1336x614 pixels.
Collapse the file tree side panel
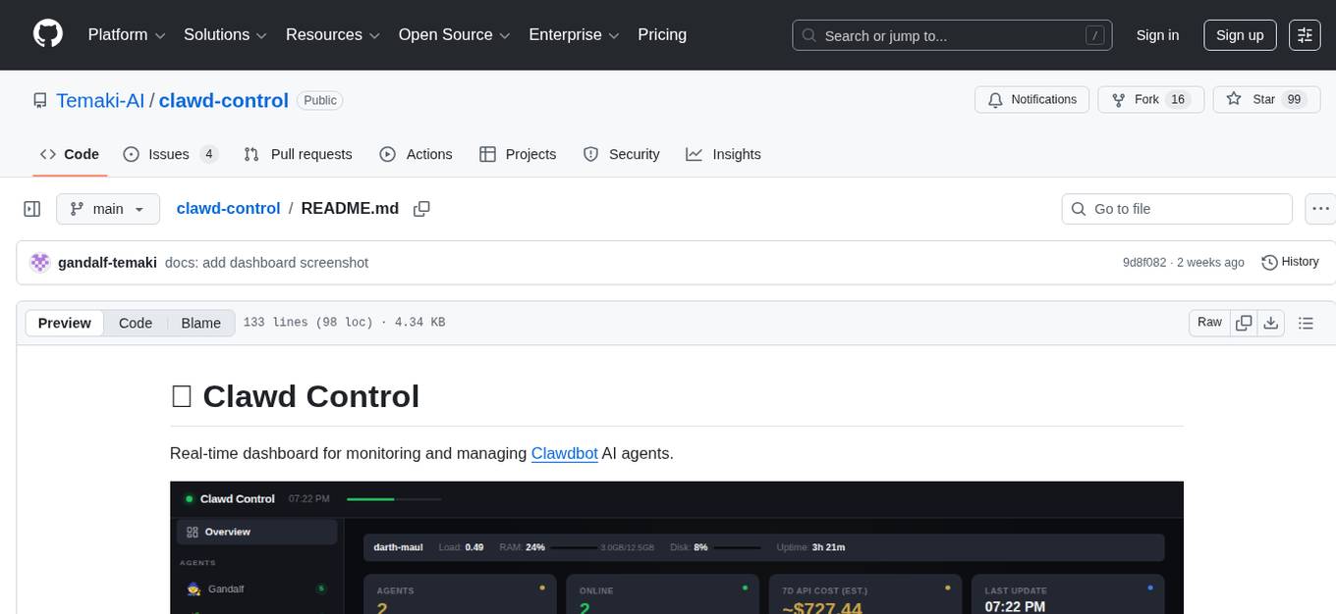(x=31, y=208)
